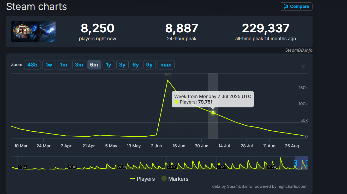Screen dimensions: 347x194
Task: Click the '16 Jun' x-axis label
Action: (179, 146)
